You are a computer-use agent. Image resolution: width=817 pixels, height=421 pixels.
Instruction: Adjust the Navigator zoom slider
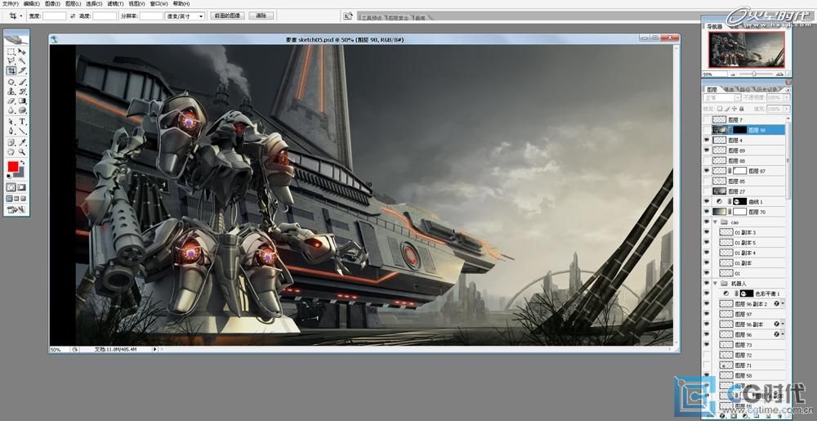754,74
